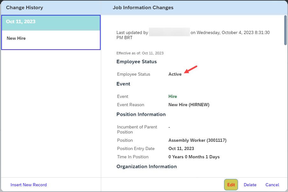The width and height of the screenshot is (288, 192).
Task: Click the Assembly Worker (3001117) position value
Action: (x=197, y=140)
